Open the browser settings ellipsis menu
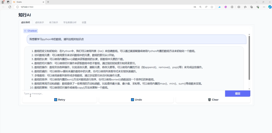 click(264, 7)
